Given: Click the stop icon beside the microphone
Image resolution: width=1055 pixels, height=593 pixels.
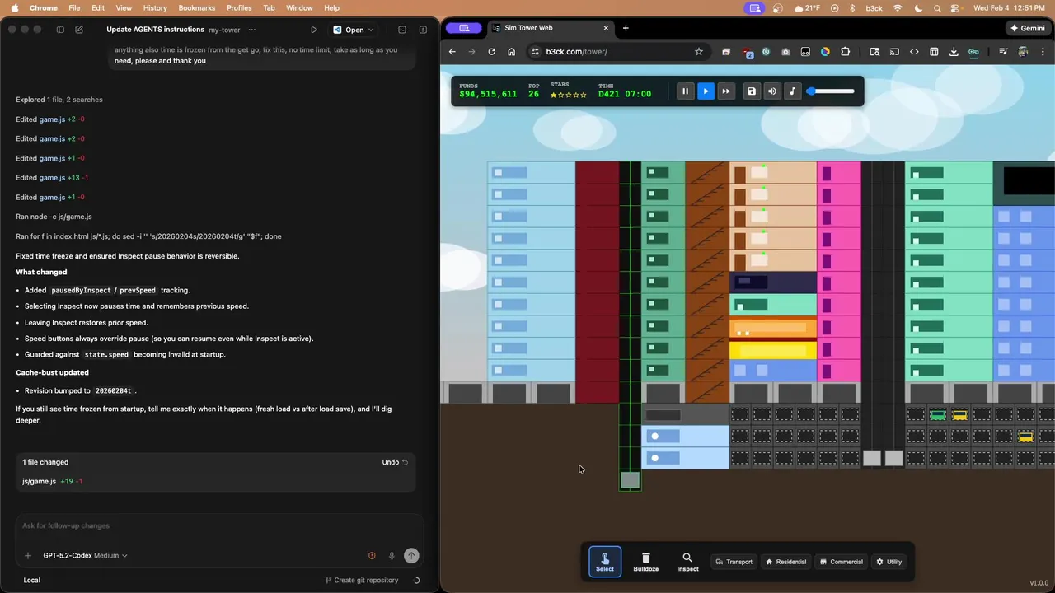Looking at the screenshot, I should pos(372,556).
